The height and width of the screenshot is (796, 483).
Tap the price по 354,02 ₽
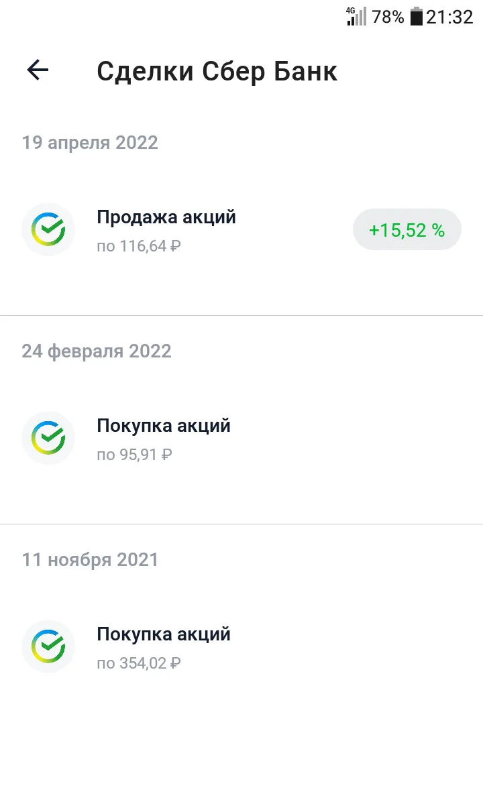(x=139, y=663)
